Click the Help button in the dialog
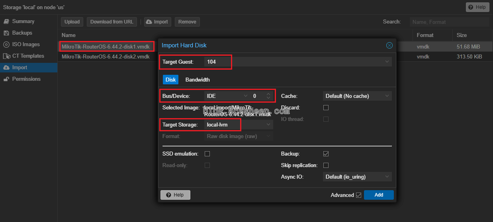The height and width of the screenshot is (222, 493). (x=175, y=195)
